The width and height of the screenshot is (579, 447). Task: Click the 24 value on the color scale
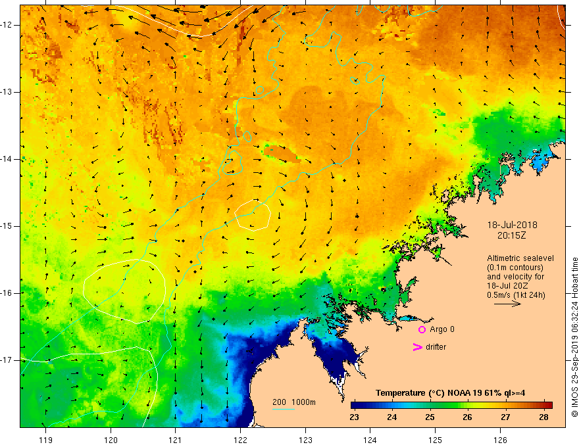(391, 417)
